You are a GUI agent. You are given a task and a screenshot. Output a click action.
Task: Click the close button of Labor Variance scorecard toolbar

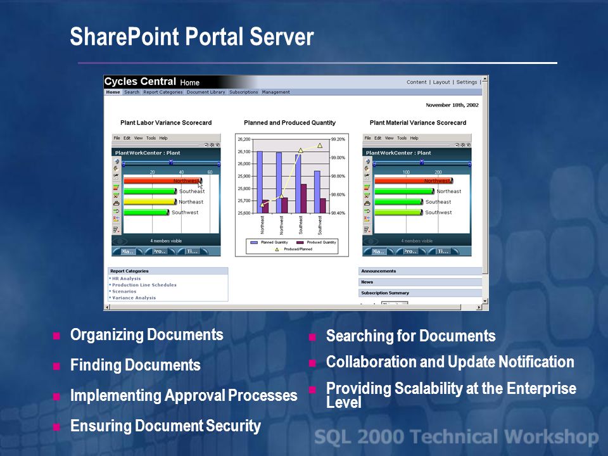point(217,145)
